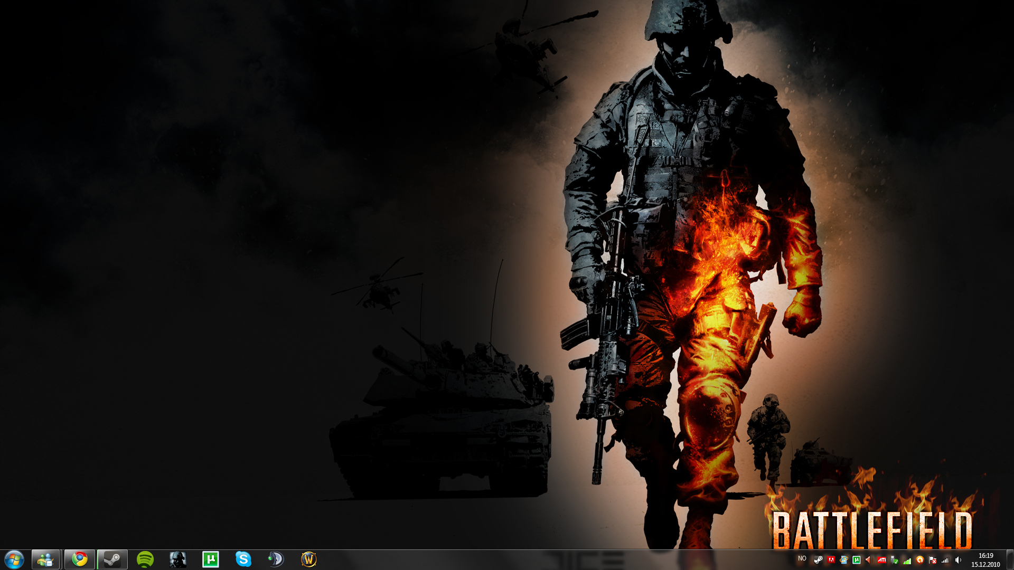Open the red speaker audio tray icon

click(869, 560)
